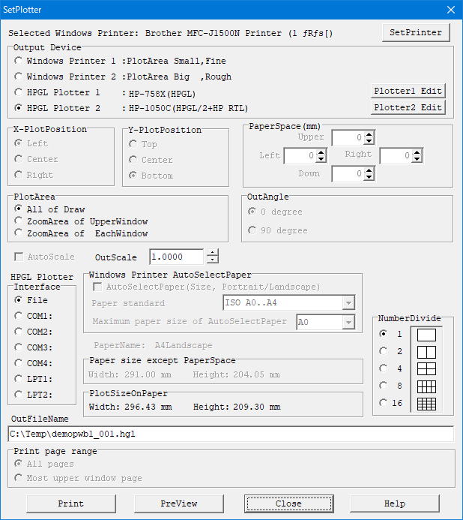Set plotter interface to COM1

coord(19,316)
